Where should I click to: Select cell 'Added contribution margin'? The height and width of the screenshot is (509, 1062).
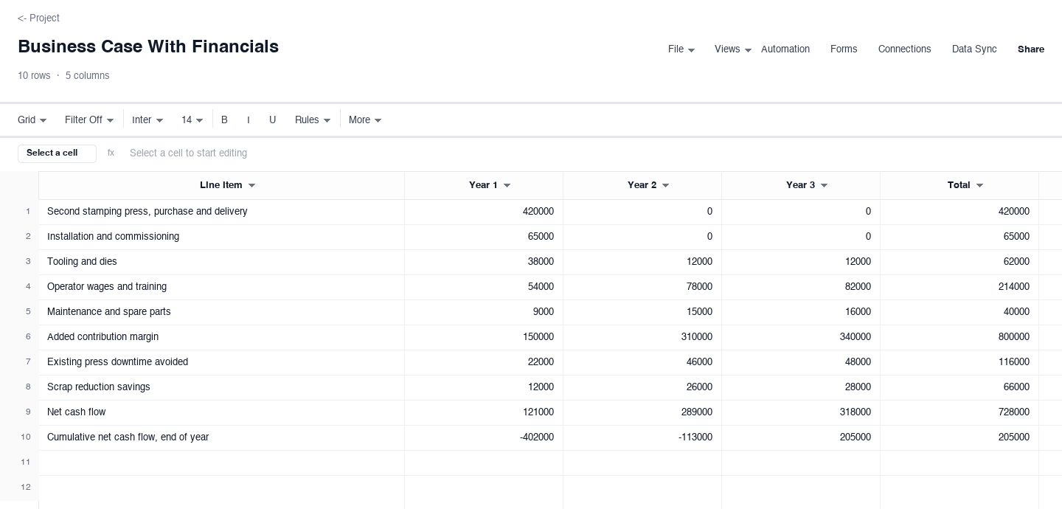coord(221,337)
